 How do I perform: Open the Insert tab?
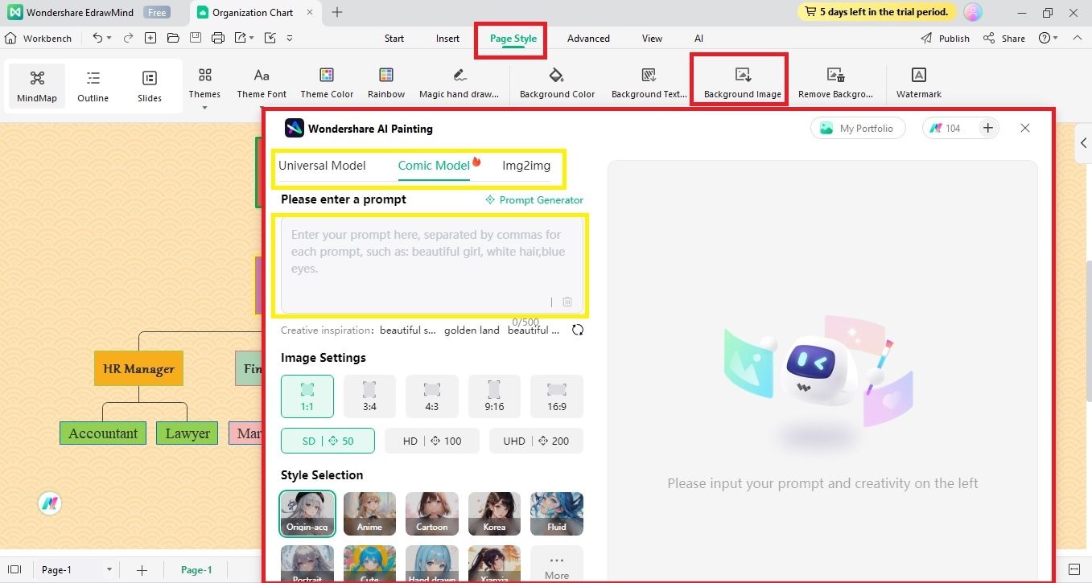448,39
